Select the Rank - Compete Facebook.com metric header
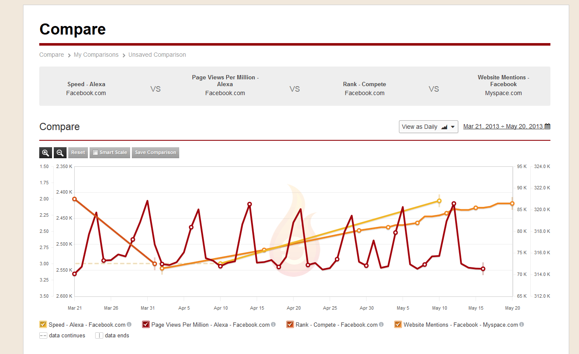 click(364, 89)
